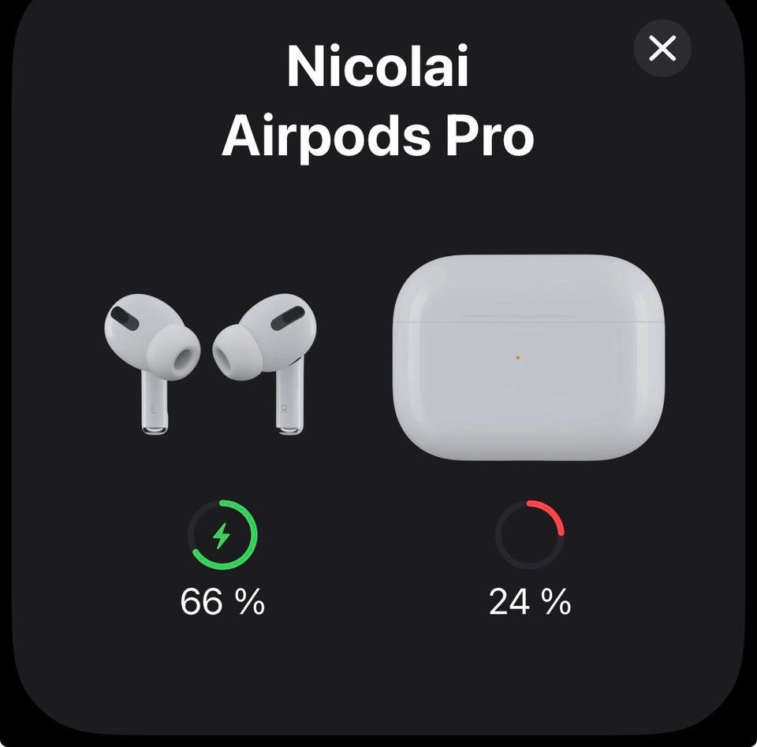Tap the right earbud silicone tip
Screen dimensions: 757x747
tap(238, 351)
